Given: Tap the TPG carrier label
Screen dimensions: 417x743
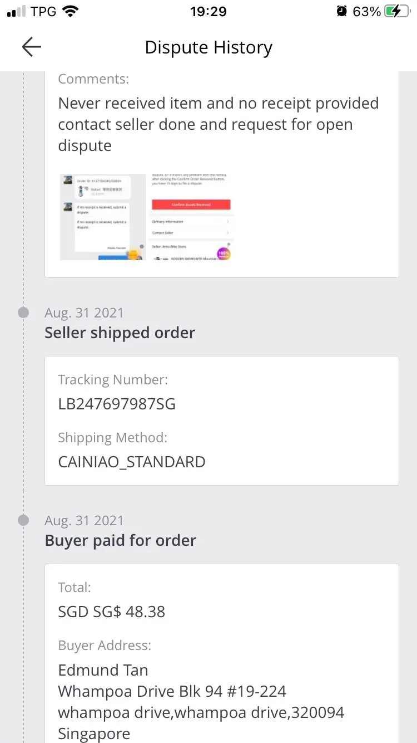Looking at the screenshot, I should pyautogui.click(x=44, y=11).
